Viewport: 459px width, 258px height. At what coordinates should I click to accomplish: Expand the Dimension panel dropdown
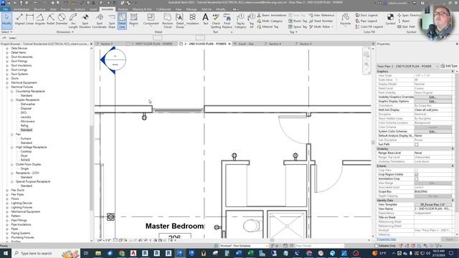[65, 32]
